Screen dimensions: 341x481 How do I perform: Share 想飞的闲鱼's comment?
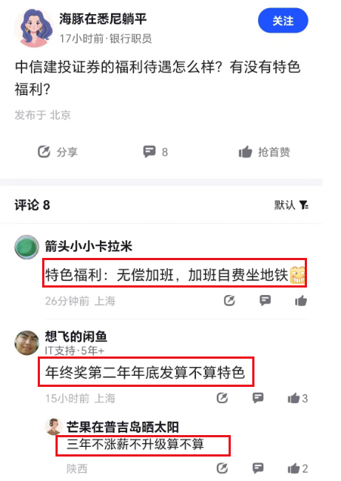222,398
